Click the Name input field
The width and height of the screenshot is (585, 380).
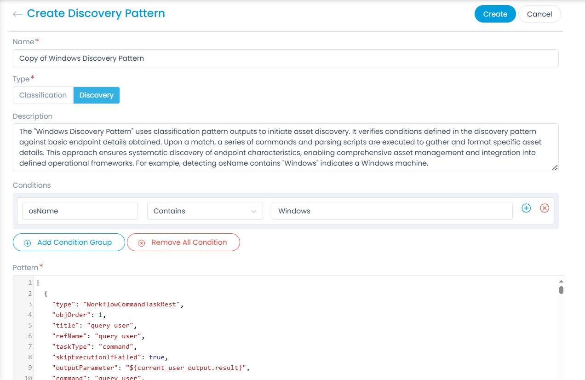(285, 58)
